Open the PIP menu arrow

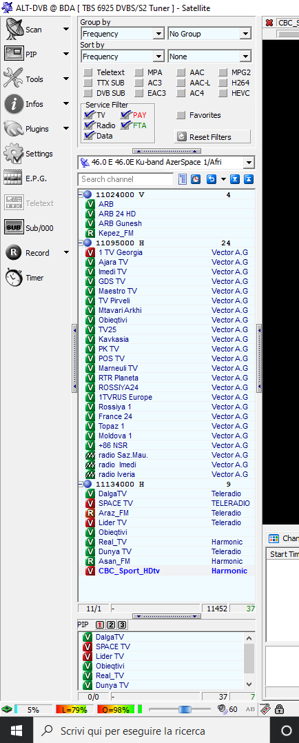pyautogui.click(x=66, y=54)
